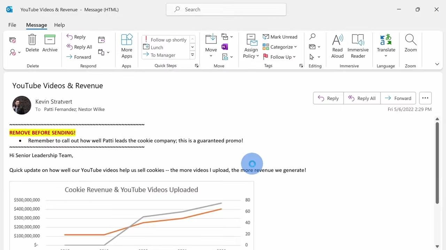
Task: Click Reply in the message header
Action: coord(328,98)
